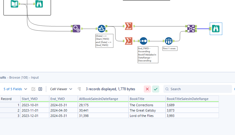
Task: Click the Join tool
Action: (x=191, y=28)
